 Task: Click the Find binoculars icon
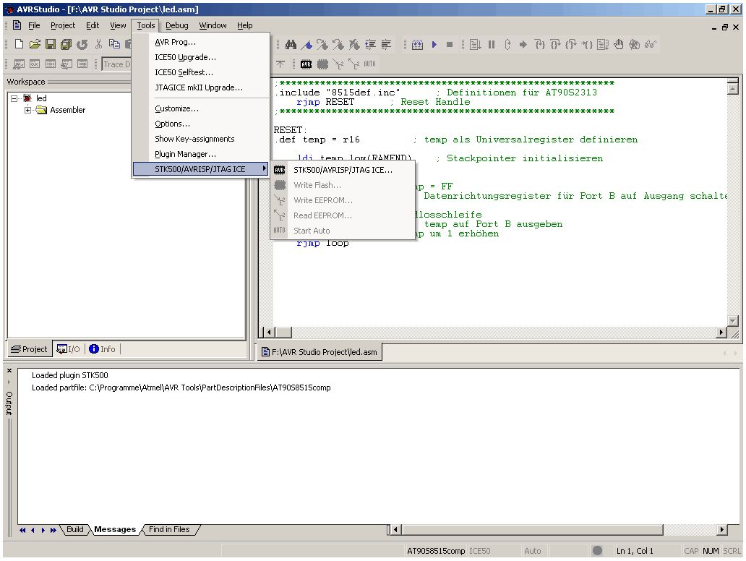(x=291, y=45)
